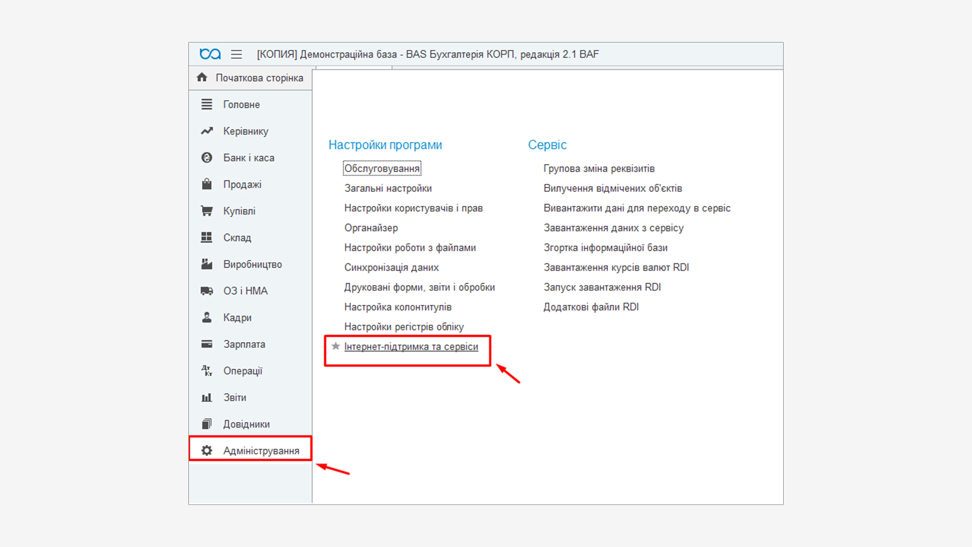Viewport: 972px width, 547px height.
Task: Click the Головне list icon
Action: tap(207, 104)
